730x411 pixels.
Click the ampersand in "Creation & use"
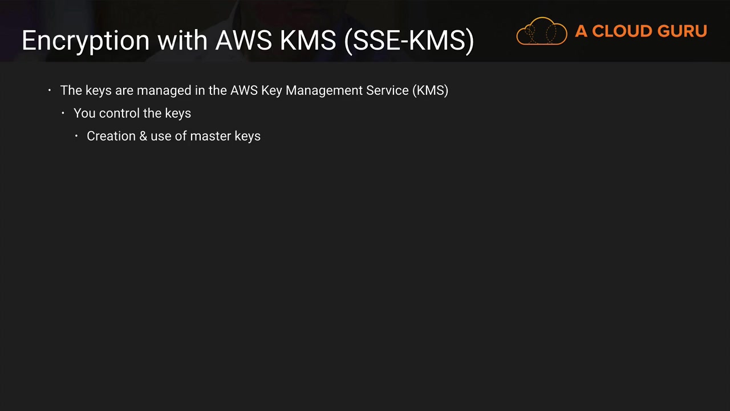[x=143, y=136]
